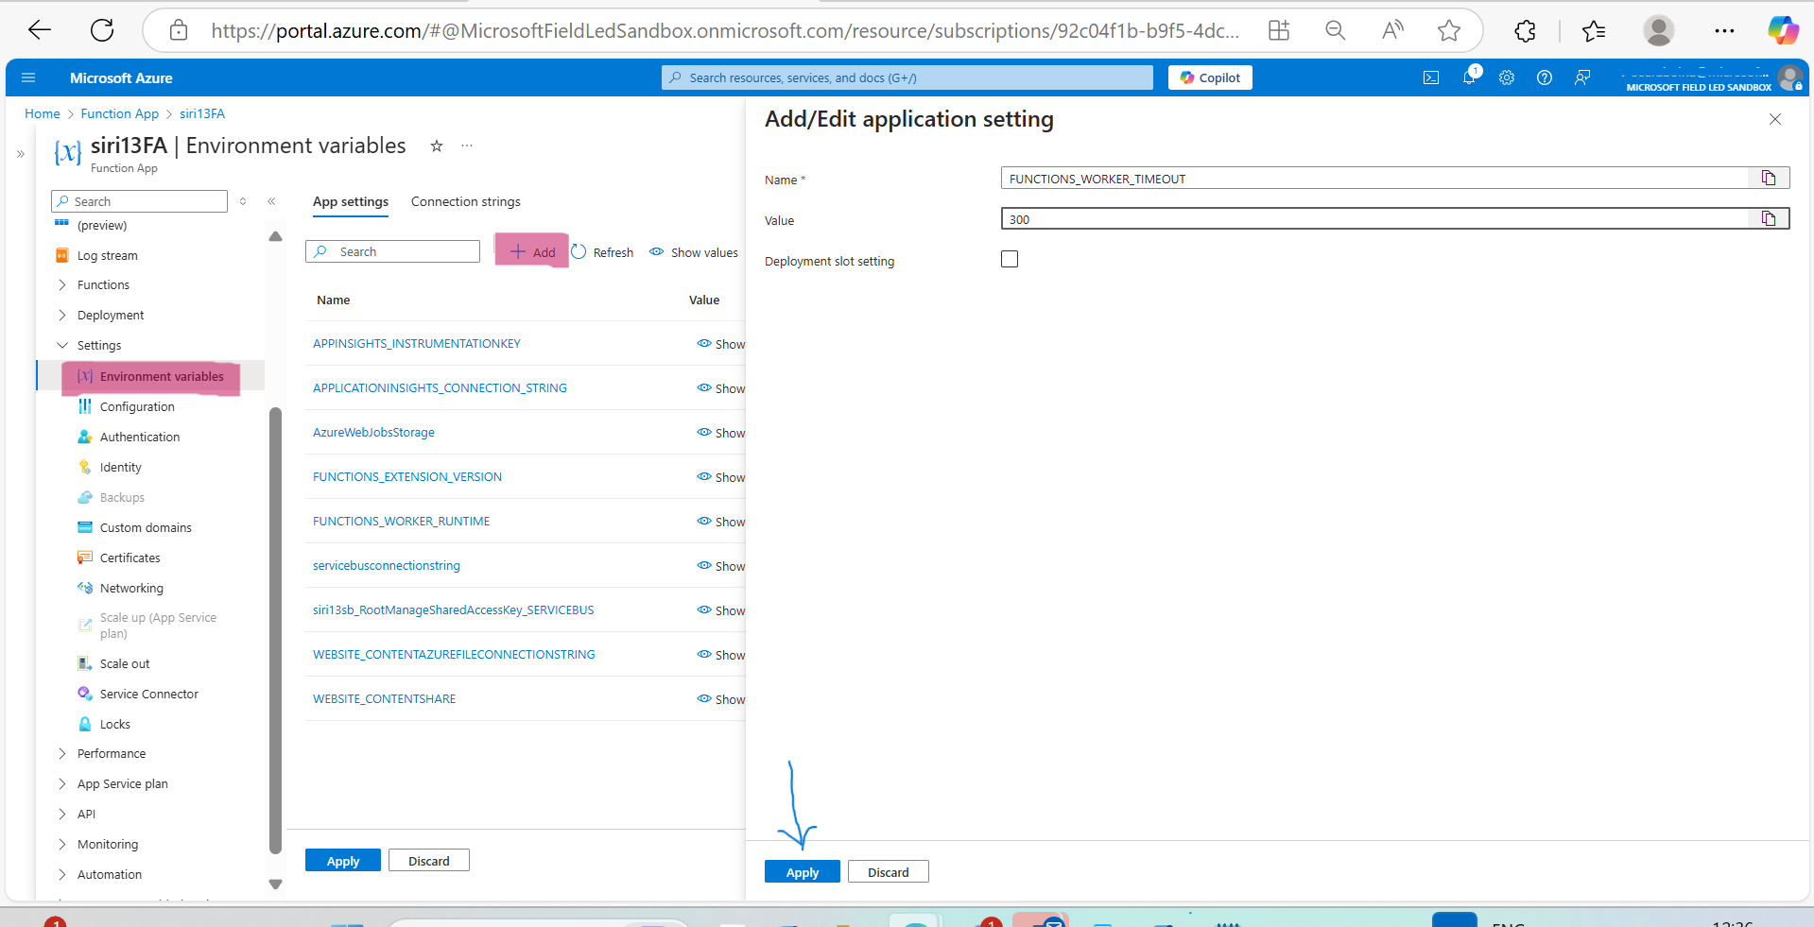Viewport: 1814px width, 927px height.
Task: Launch Azure Cloud Shell
Action: 1431,77
